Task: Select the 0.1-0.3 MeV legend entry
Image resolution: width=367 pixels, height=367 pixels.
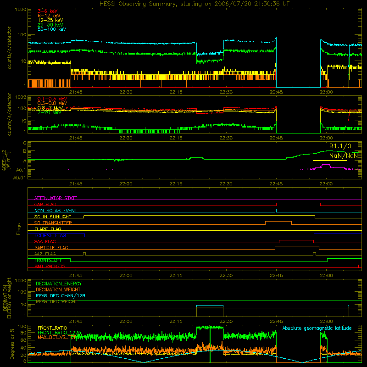Action: (x=52, y=99)
